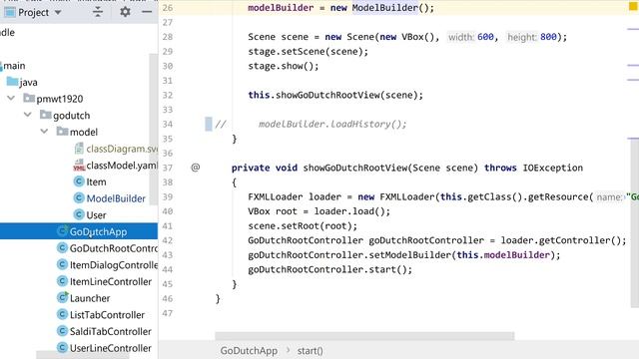This screenshot has height=359, width=639.
Task: Click goDutchRootController.start() call
Action: click(330, 269)
